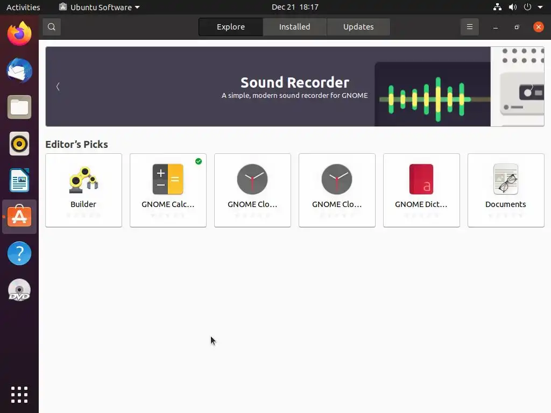Open the Builder app card
Screen dimensions: 551x413
click(83, 190)
